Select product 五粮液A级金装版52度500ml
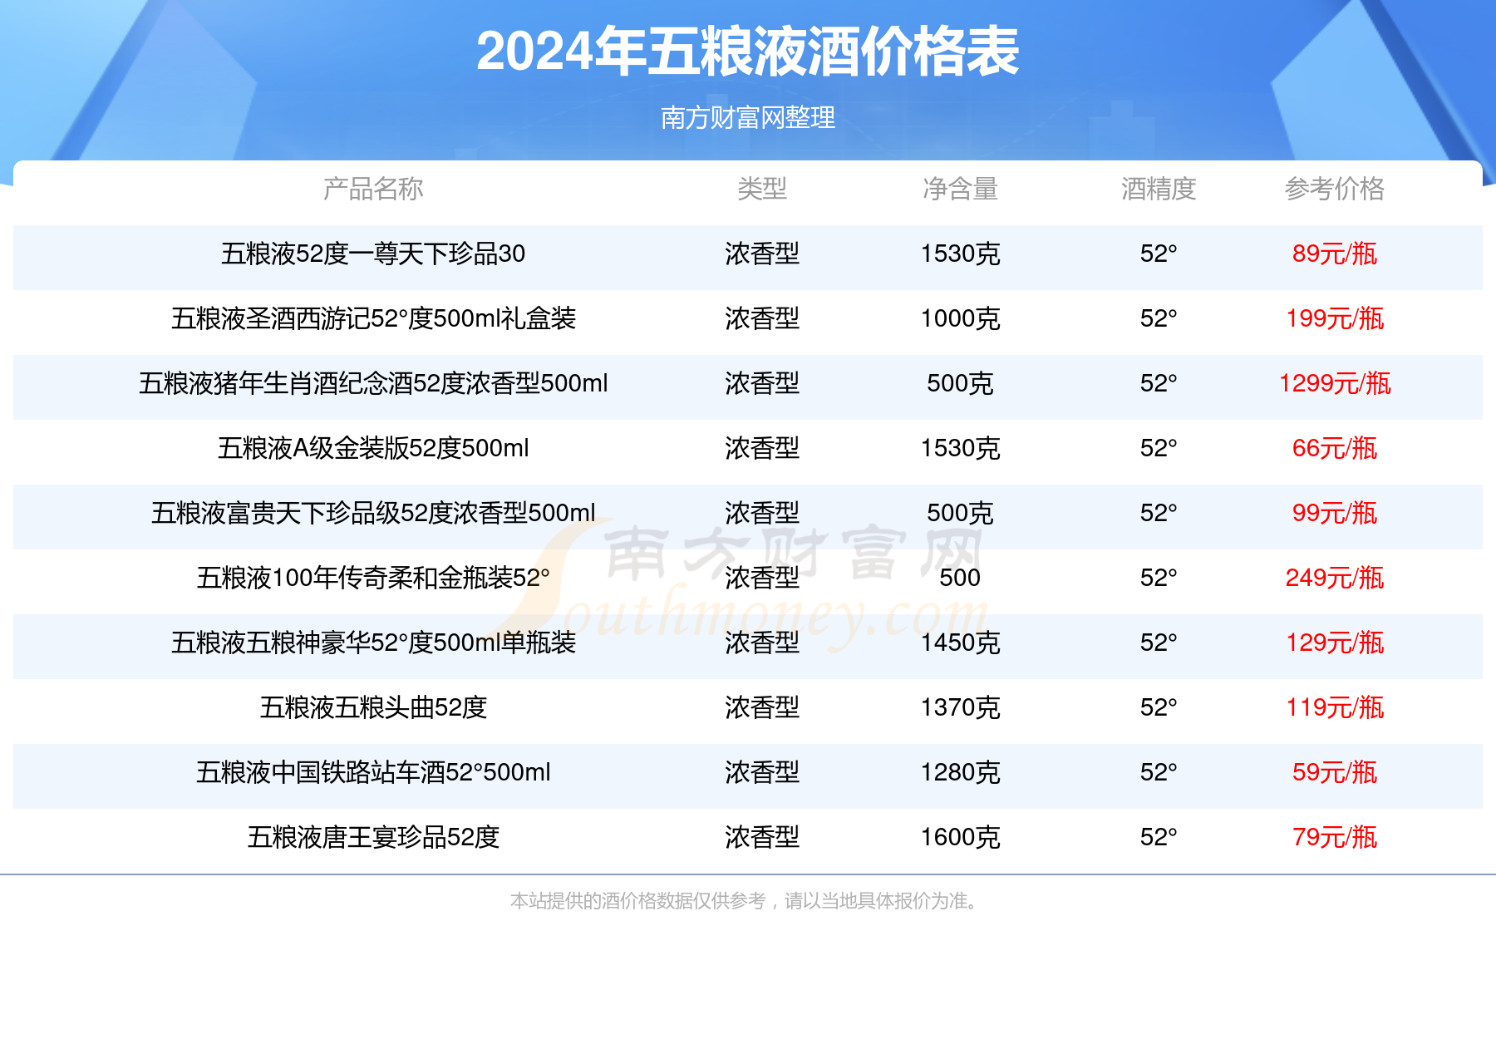 pos(373,448)
